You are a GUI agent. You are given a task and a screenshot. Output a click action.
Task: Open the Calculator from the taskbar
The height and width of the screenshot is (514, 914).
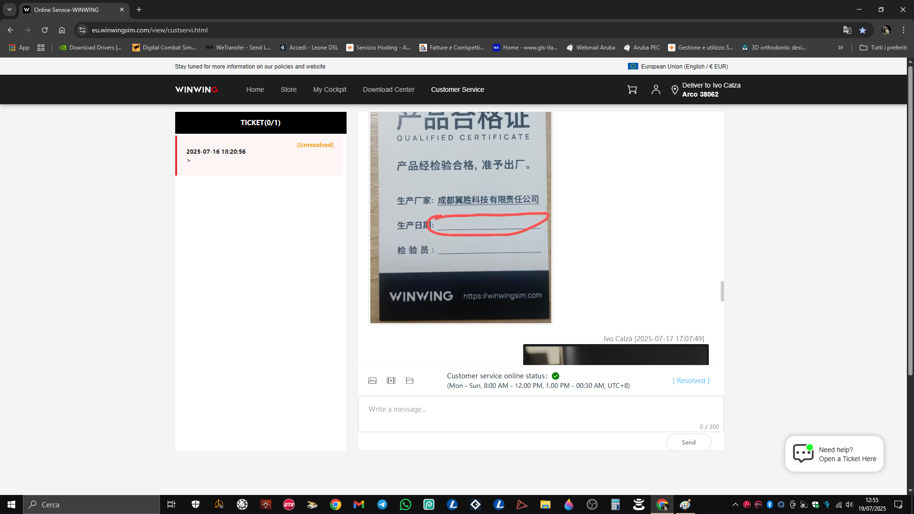coord(616,504)
